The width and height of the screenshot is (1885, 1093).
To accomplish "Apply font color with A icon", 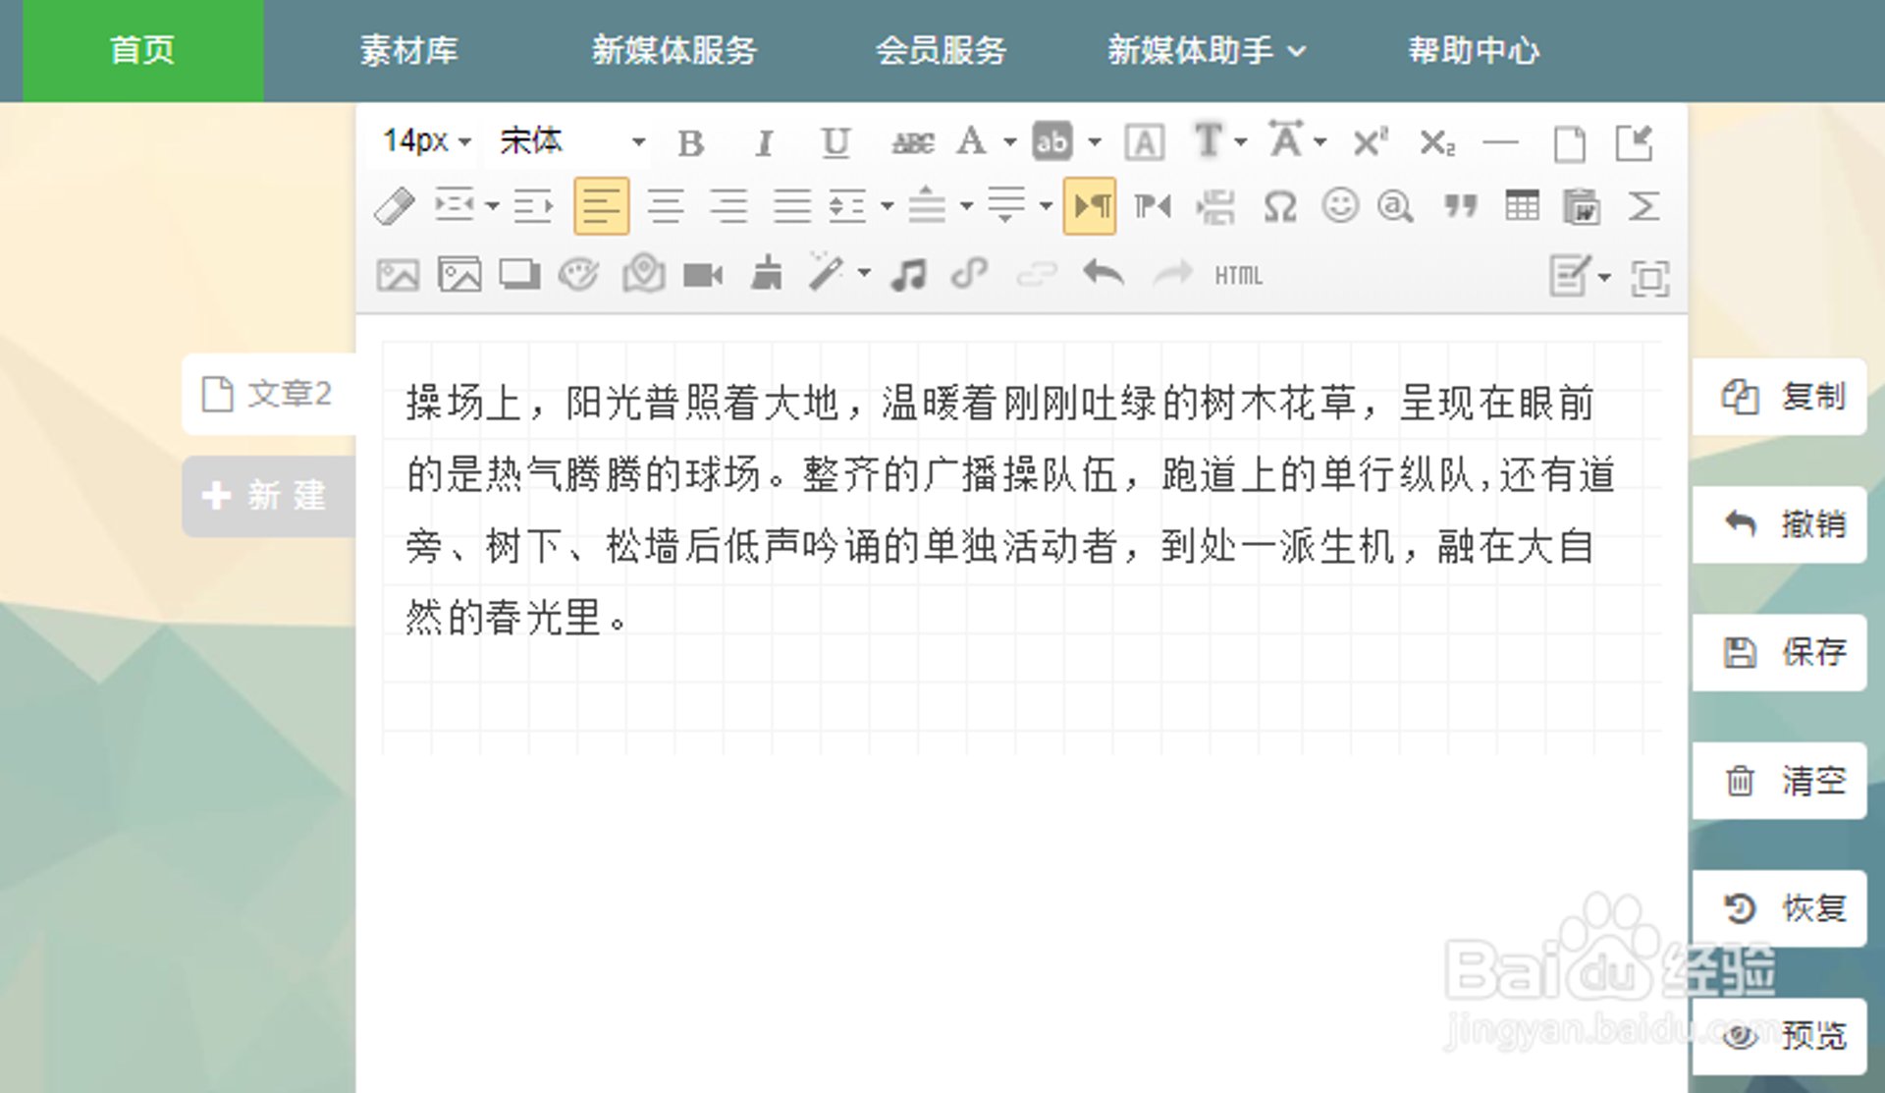I will [x=972, y=141].
